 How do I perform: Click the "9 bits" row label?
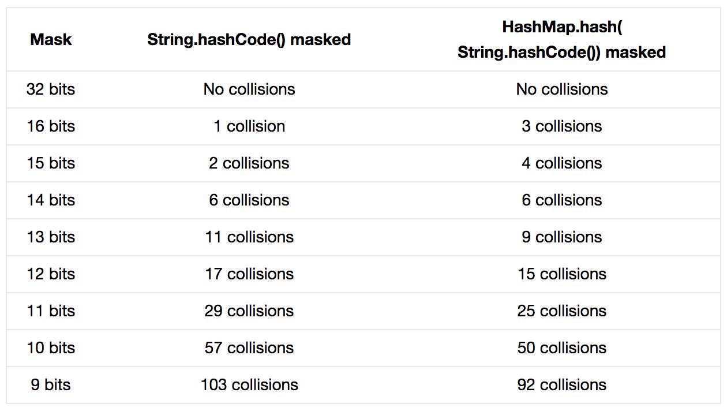tap(51, 385)
